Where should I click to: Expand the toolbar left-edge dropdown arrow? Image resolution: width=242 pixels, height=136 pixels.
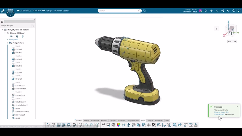44,123
